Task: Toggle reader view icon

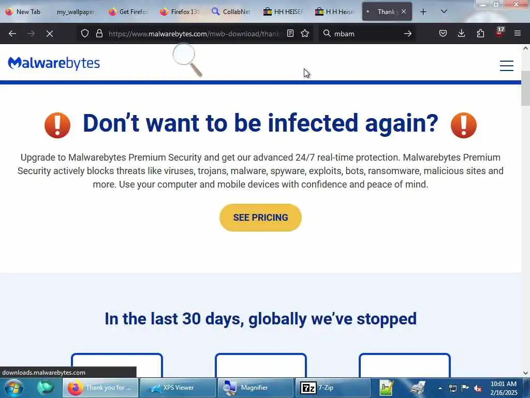Action: click(x=290, y=34)
